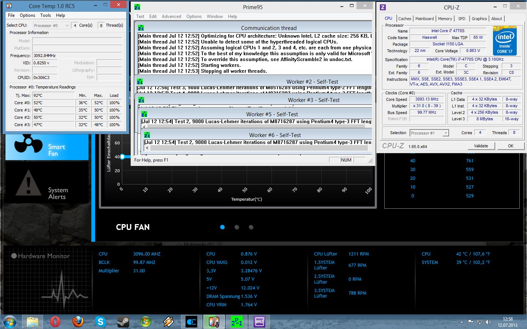Switch to the Mainboard tab in CPU-Z

click(425, 19)
